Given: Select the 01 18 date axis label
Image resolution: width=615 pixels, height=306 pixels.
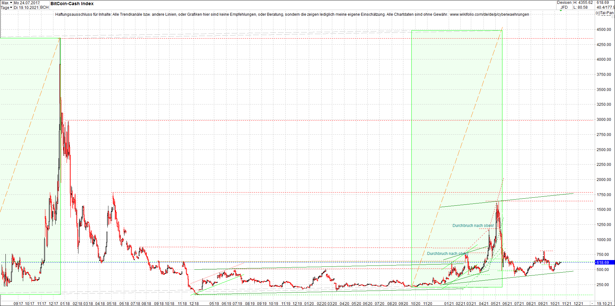Looking at the screenshot, I should tap(64, 303).
